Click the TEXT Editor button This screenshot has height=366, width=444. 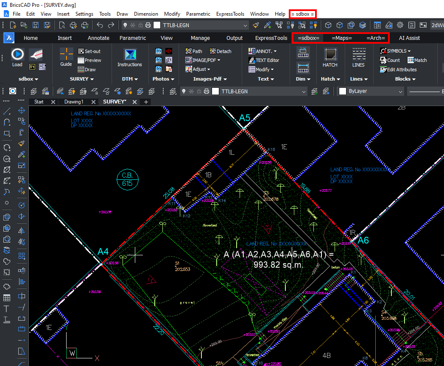(264, 60)
